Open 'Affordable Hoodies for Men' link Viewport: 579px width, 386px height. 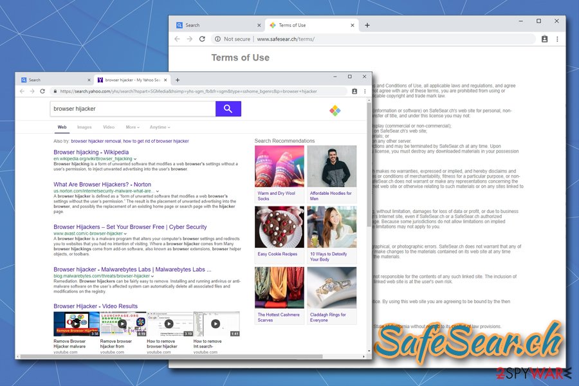coord(331,196)
